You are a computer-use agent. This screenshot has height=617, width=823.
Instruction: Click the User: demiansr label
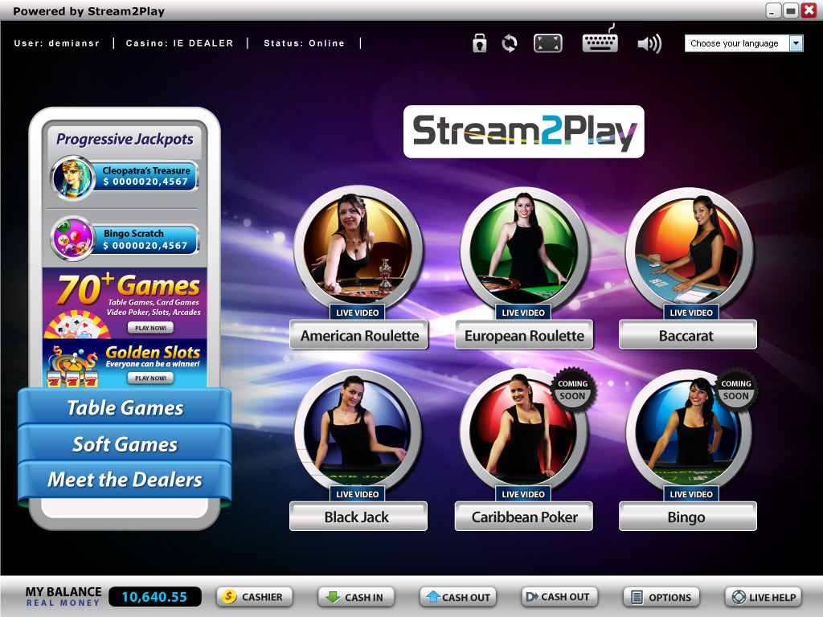(57, 43)
